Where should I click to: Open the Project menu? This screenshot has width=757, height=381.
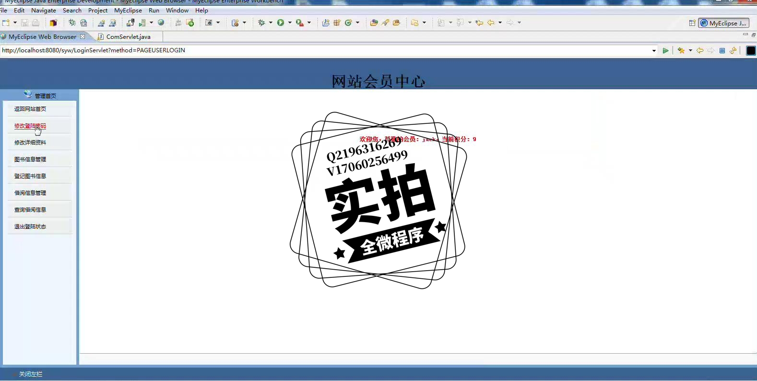98,10
